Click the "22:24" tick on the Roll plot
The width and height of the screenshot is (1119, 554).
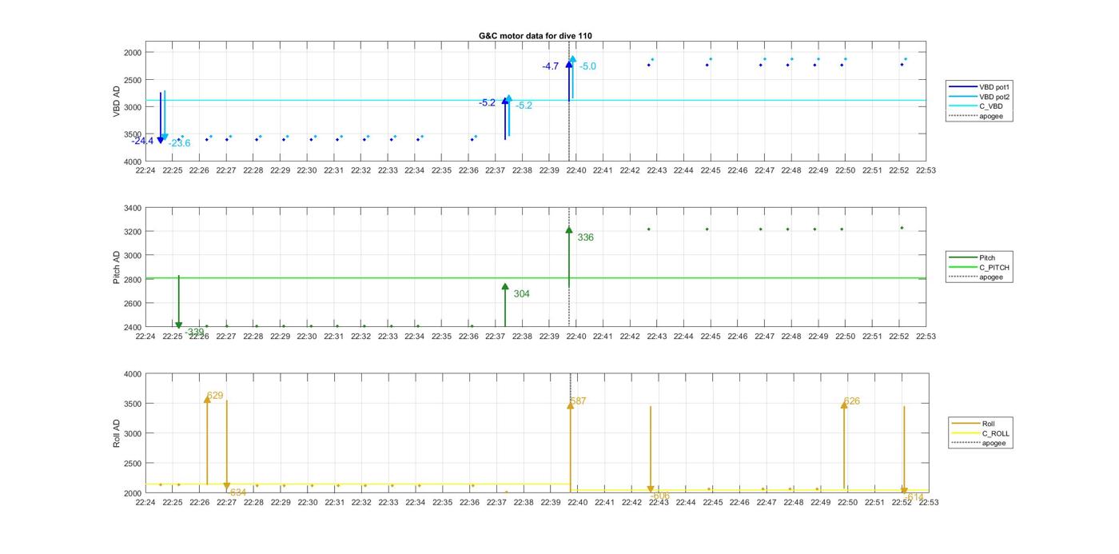[145, 503]
